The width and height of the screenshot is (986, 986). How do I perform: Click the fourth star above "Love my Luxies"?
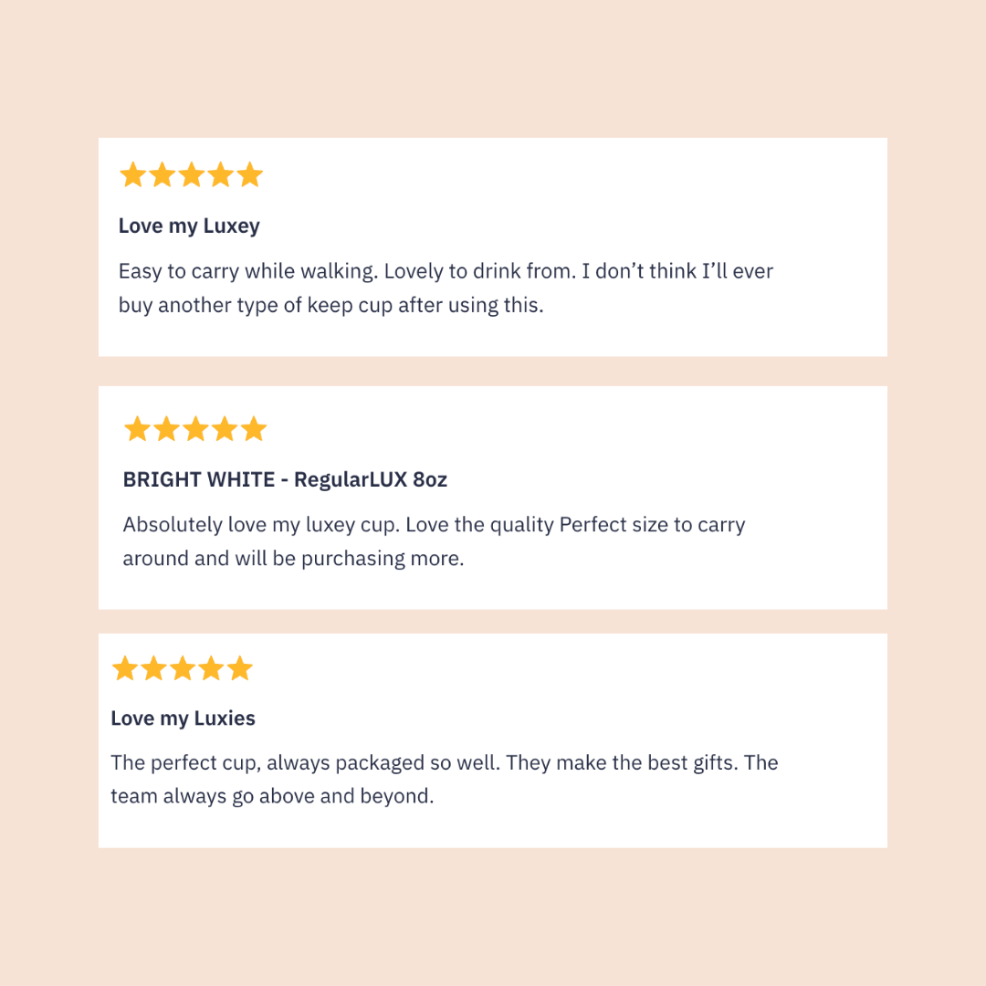(211, 669)
